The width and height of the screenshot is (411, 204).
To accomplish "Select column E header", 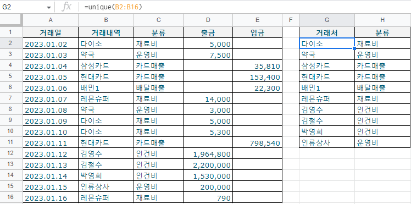I will click(x=257, y=20).
